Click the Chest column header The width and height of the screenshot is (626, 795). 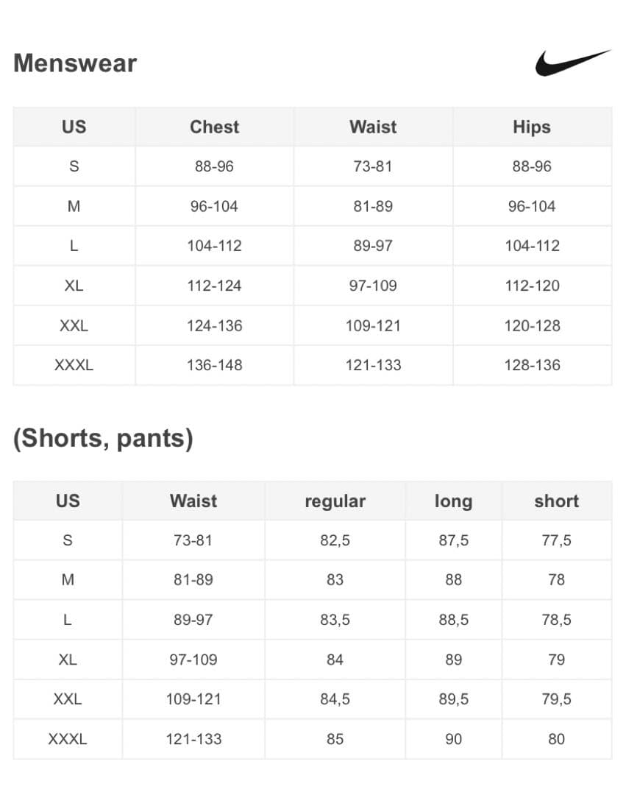[x=214, y=127]
